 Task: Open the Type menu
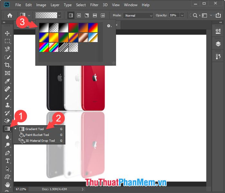coord(67,5)
